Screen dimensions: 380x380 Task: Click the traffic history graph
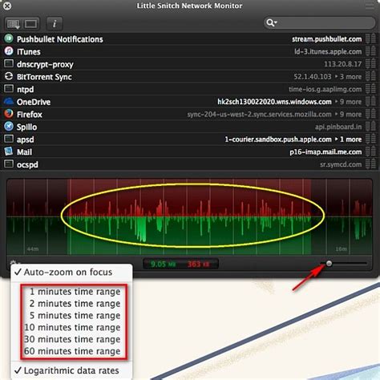click(x=189, y=216)
